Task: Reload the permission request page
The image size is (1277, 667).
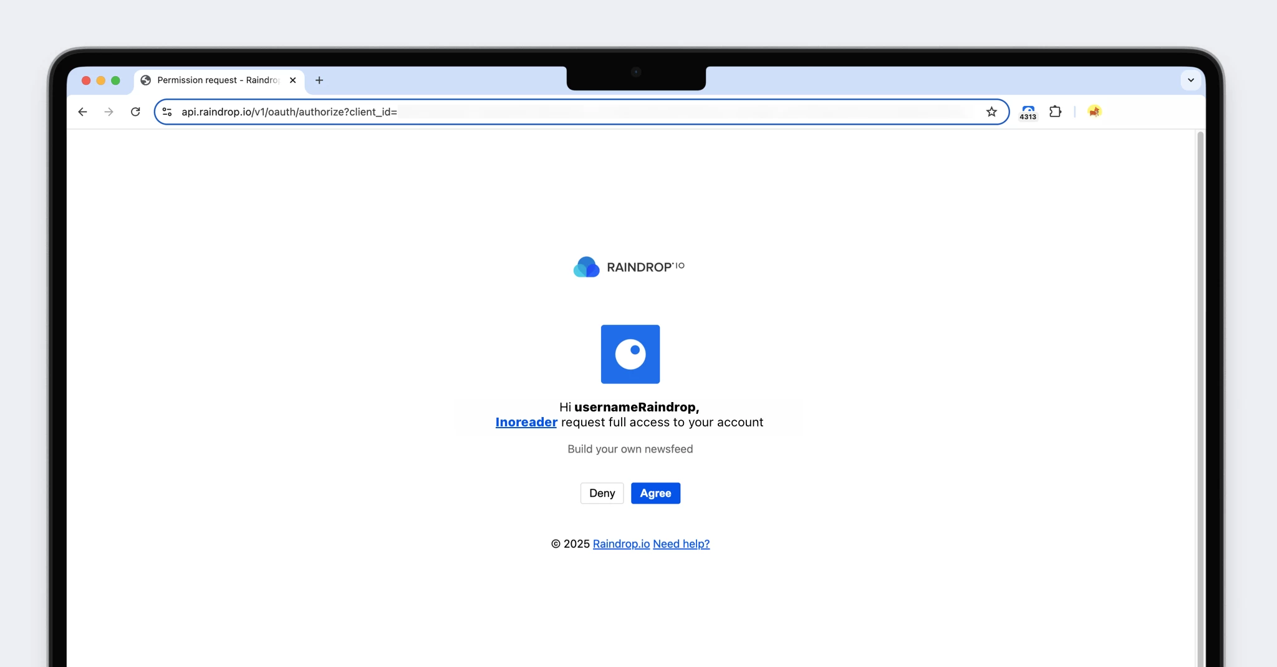Action: (x=135, y=112)
